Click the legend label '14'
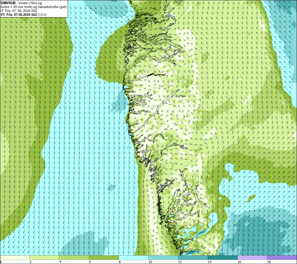 click(209, 262)
